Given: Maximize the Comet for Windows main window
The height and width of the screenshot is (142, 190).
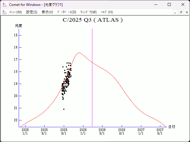Looking at the screenshot, I should click(169, 5).
